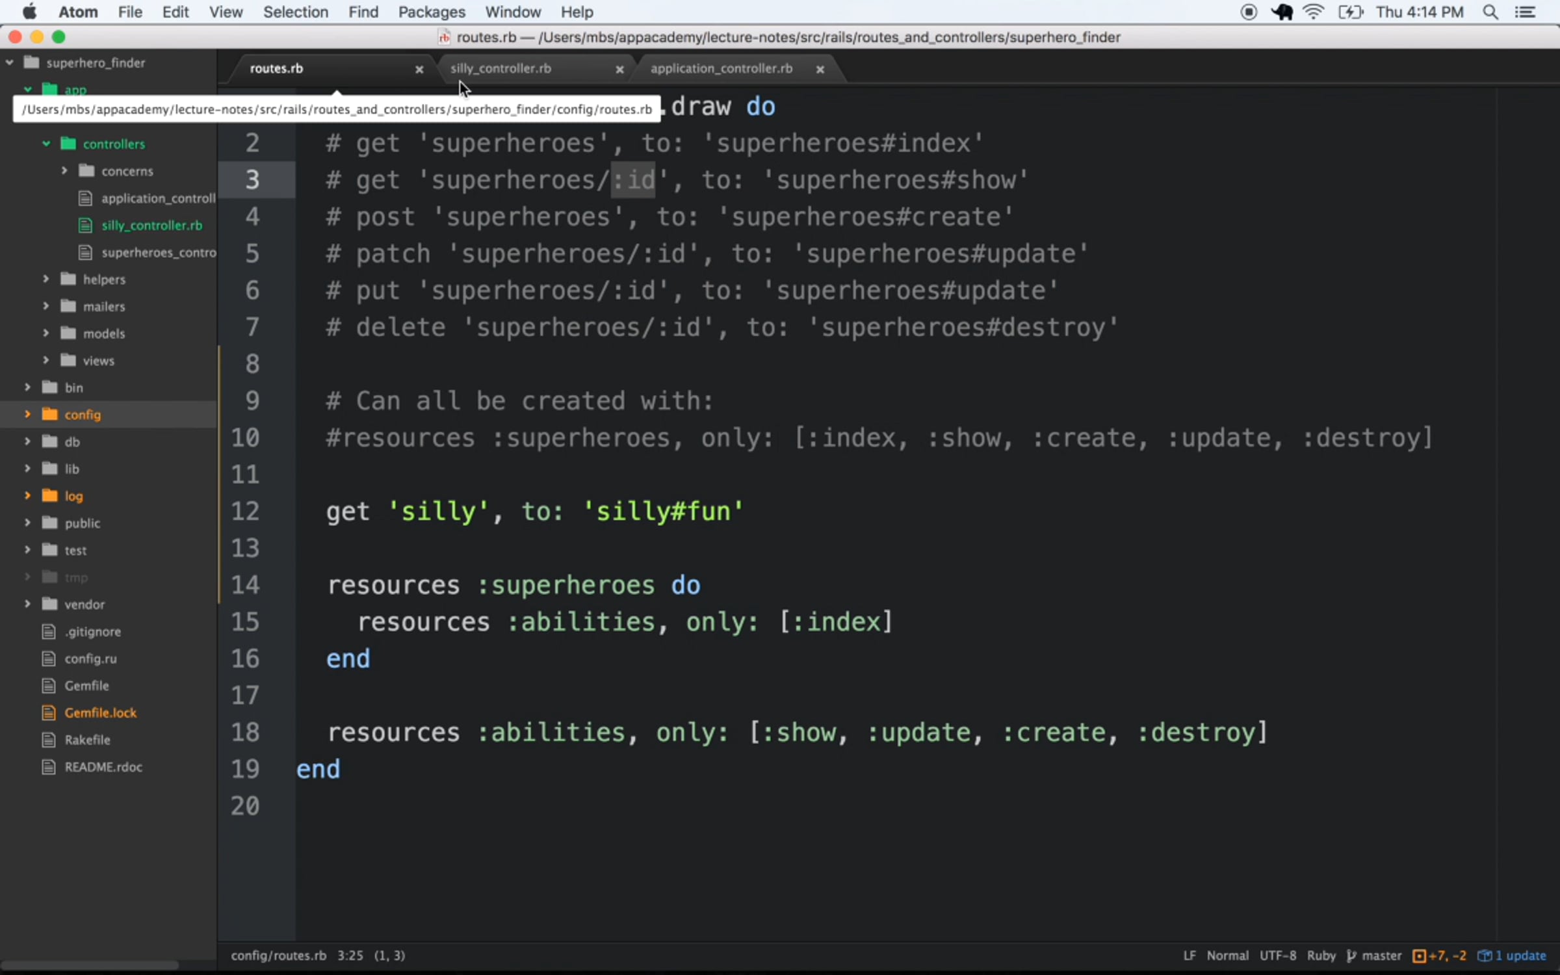Expand the db folder
The height and width of the screenshot is (975, 1560).
pyautogui.click(x=27, y=441)
